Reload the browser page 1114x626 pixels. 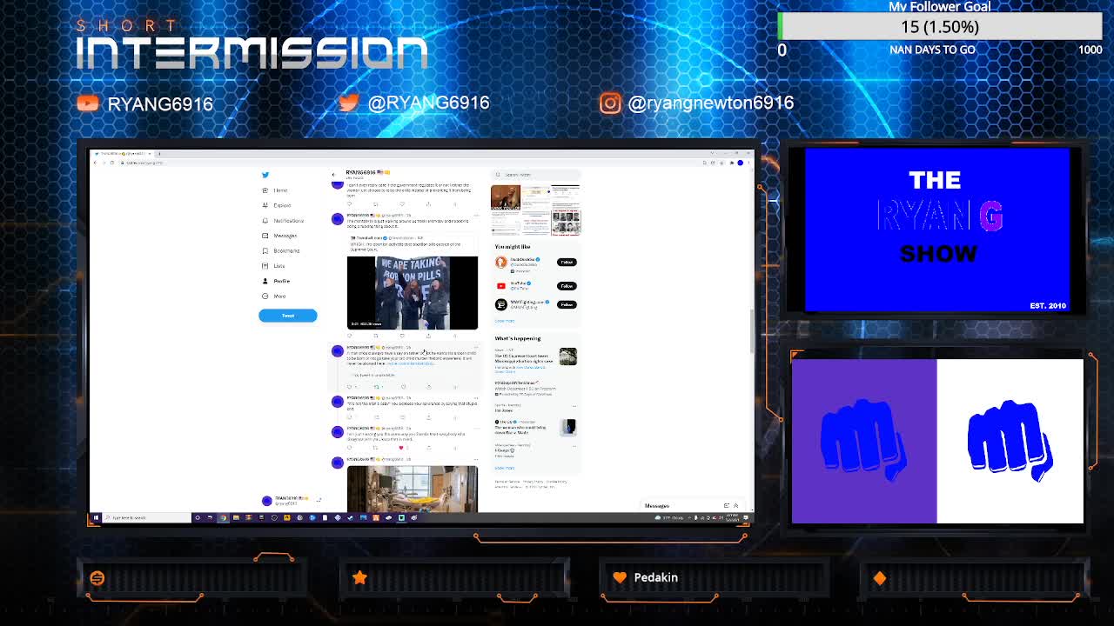(112, 163)
